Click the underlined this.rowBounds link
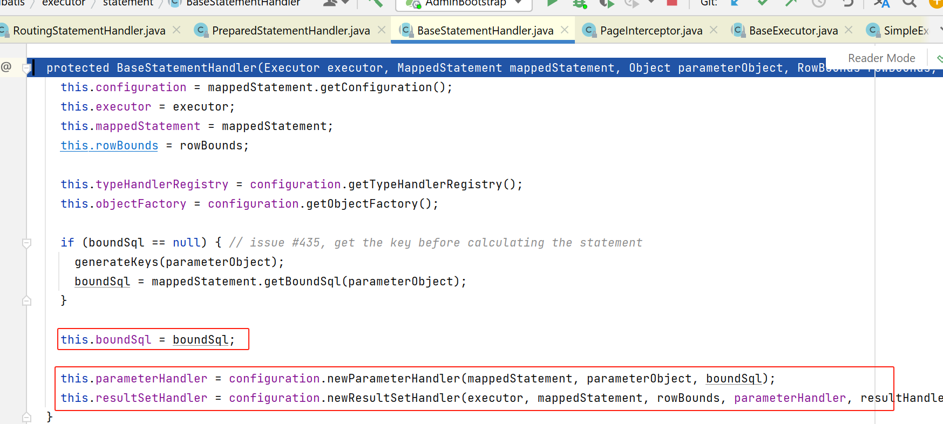Image resolution: width=943 pixels, height=424 pixels. 110,146
